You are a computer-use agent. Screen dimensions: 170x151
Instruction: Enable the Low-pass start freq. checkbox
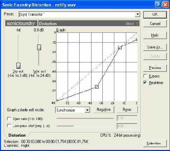click(x=9, y=126)
